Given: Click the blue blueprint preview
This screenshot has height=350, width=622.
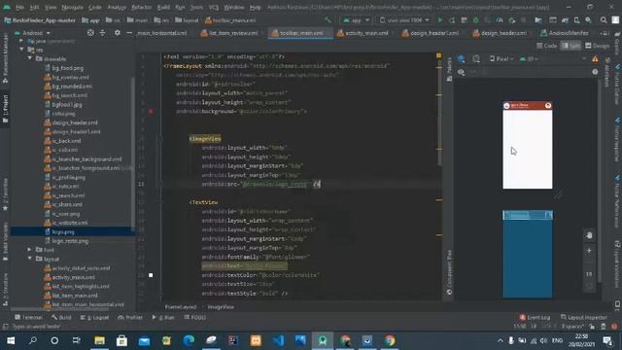Looking at the screenshot, I should coord(527,254).
